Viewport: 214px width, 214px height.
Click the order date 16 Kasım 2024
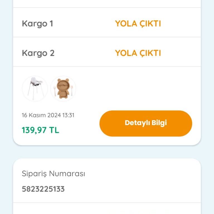[x=40, y=115]
